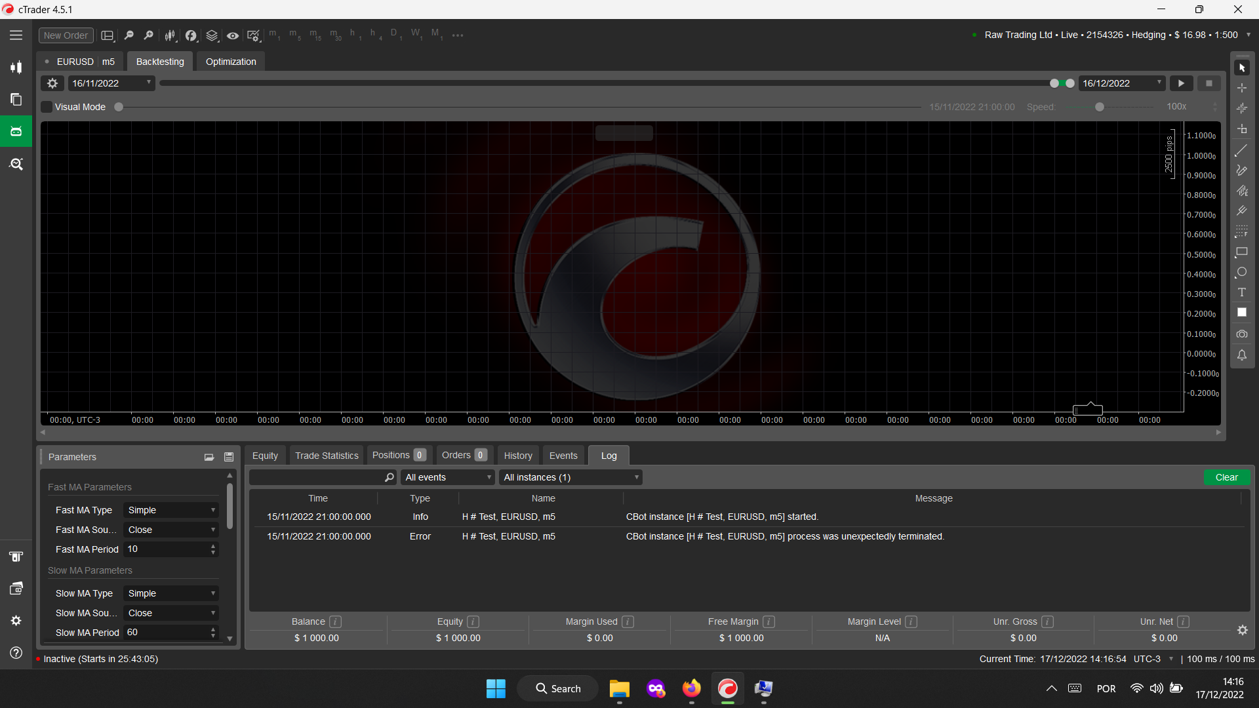
Task: Open the start date 16/11/2022 dropdown
Action: [x=111, y=83]
